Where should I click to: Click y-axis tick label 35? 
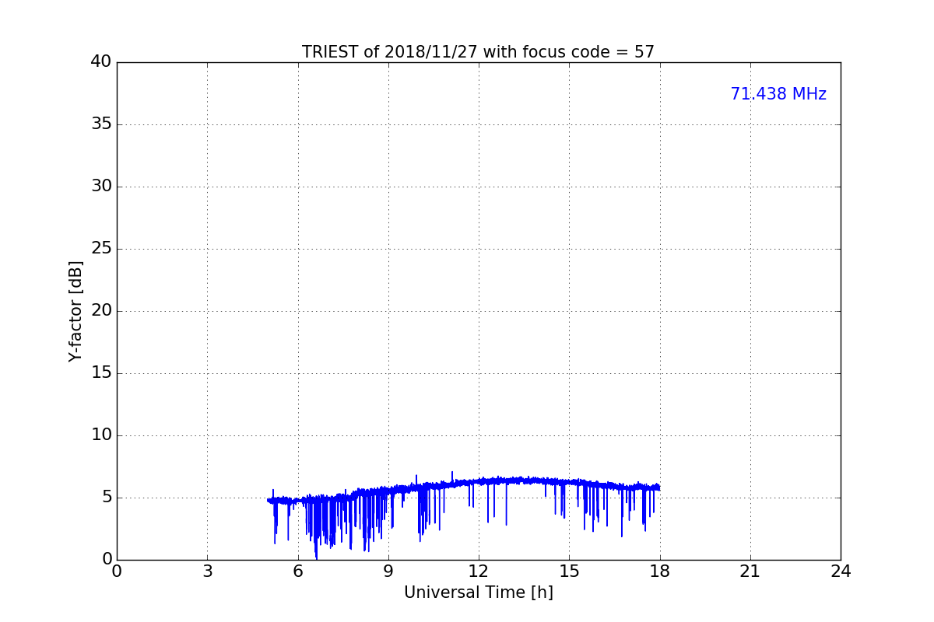(101, 124)
